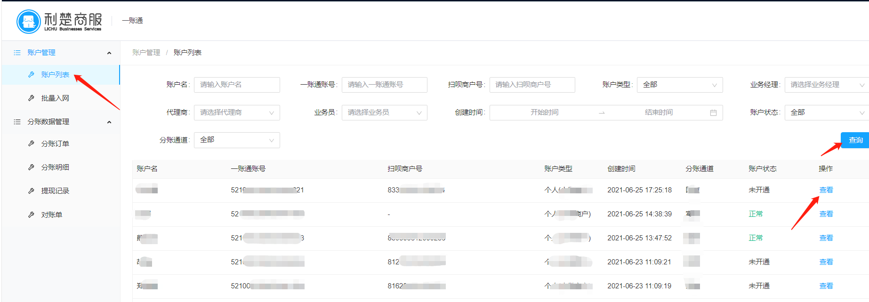Screen dimensions: 869x302
Task: Focus the 账户名 input field
Action: tap(237, 85)
